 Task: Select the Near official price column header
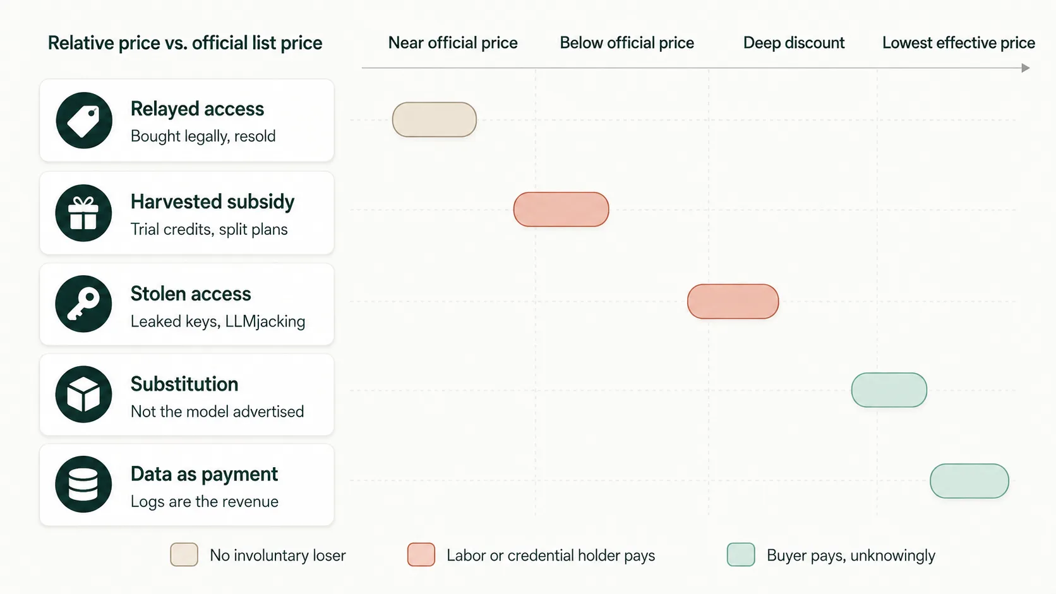[453, 43]
